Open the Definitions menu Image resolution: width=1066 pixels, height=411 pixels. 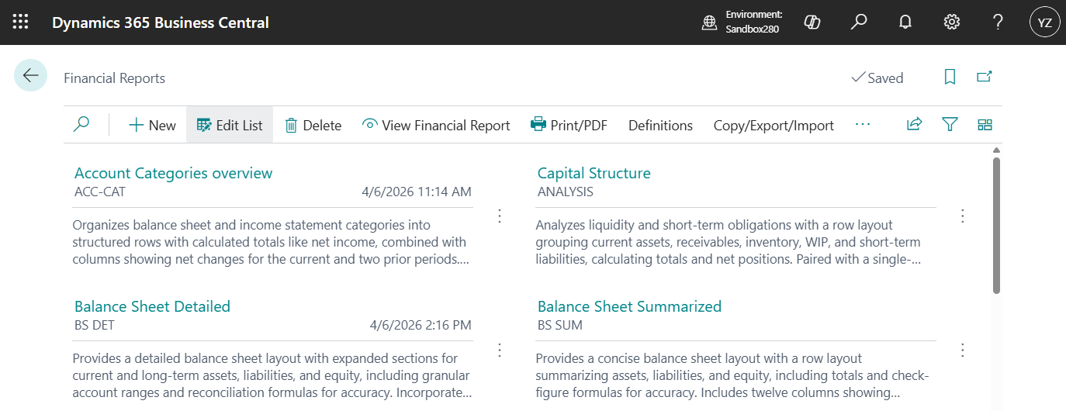coord(660,125)
